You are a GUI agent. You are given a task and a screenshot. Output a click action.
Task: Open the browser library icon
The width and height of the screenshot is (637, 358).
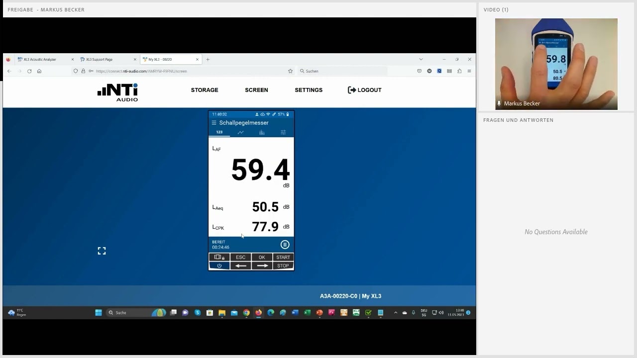click(x=449, y=71)
